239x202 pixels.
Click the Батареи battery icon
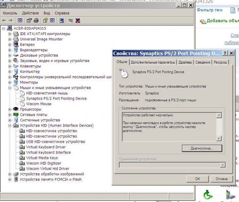click(x=16, y=44)
